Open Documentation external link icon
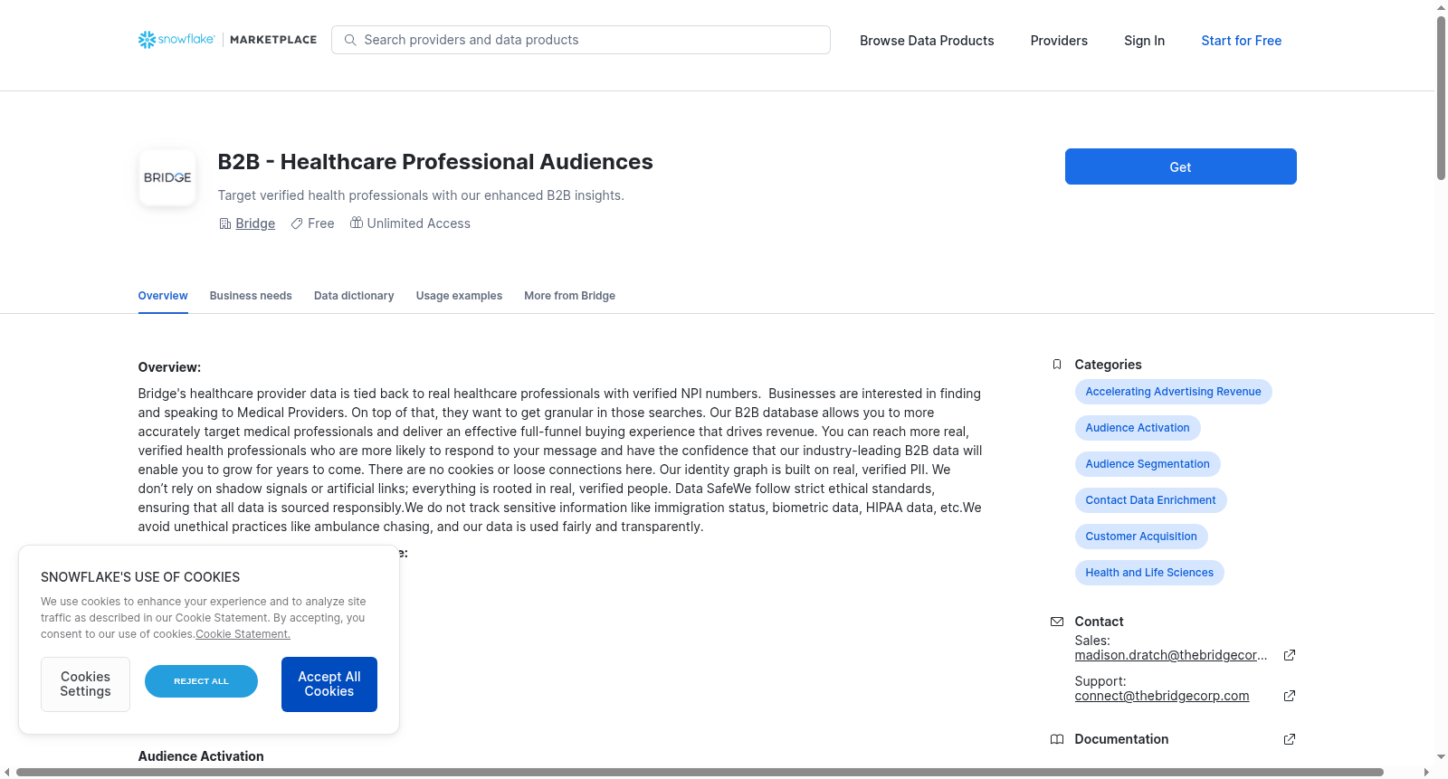1448x779 pixels. [x=1290, y=739]
